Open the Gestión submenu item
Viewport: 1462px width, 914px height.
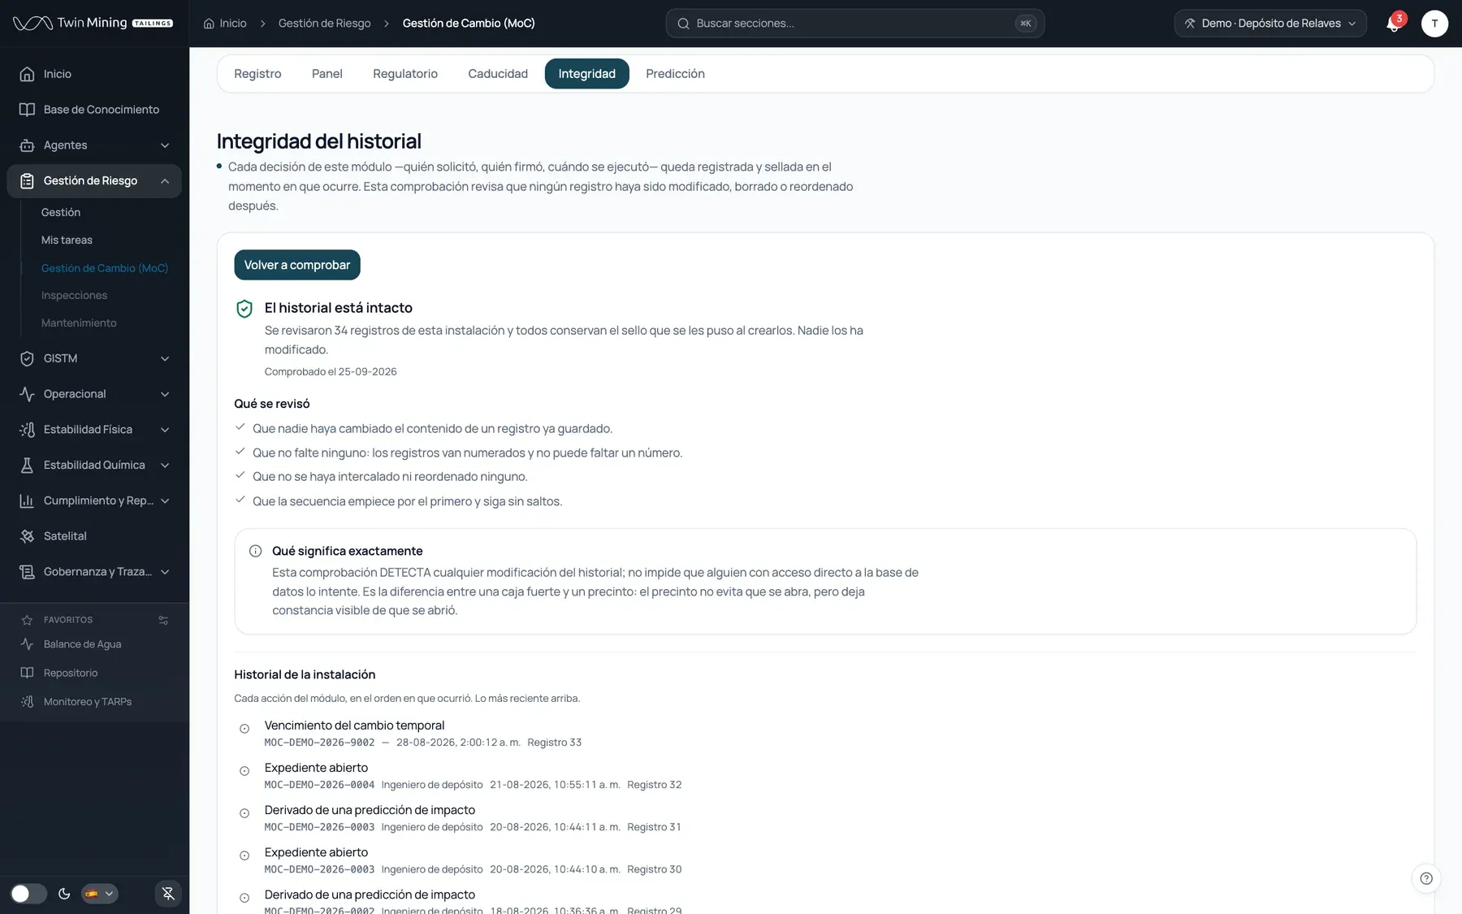(x=61, y=213)
